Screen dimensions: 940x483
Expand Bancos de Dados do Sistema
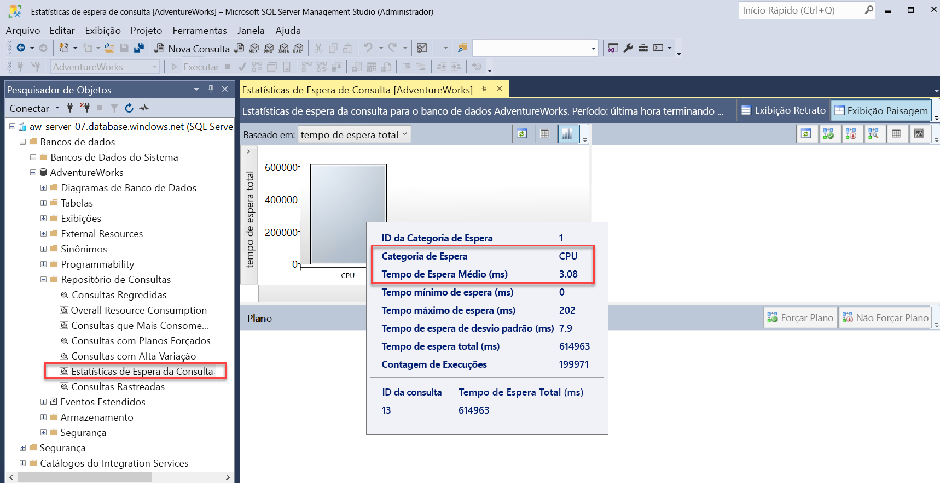33,157
